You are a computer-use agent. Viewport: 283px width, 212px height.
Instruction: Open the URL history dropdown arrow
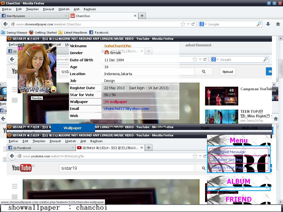[188, 24]
